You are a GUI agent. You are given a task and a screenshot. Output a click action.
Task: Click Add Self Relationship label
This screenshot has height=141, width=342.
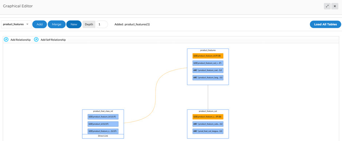53,40
